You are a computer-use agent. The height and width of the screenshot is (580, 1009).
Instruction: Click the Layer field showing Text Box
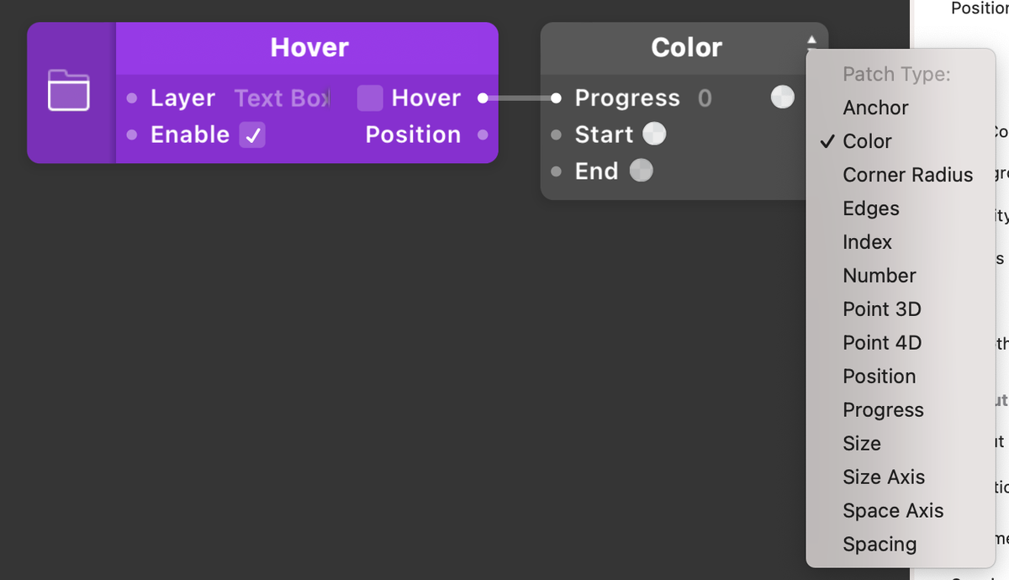[x=282, y=98]
